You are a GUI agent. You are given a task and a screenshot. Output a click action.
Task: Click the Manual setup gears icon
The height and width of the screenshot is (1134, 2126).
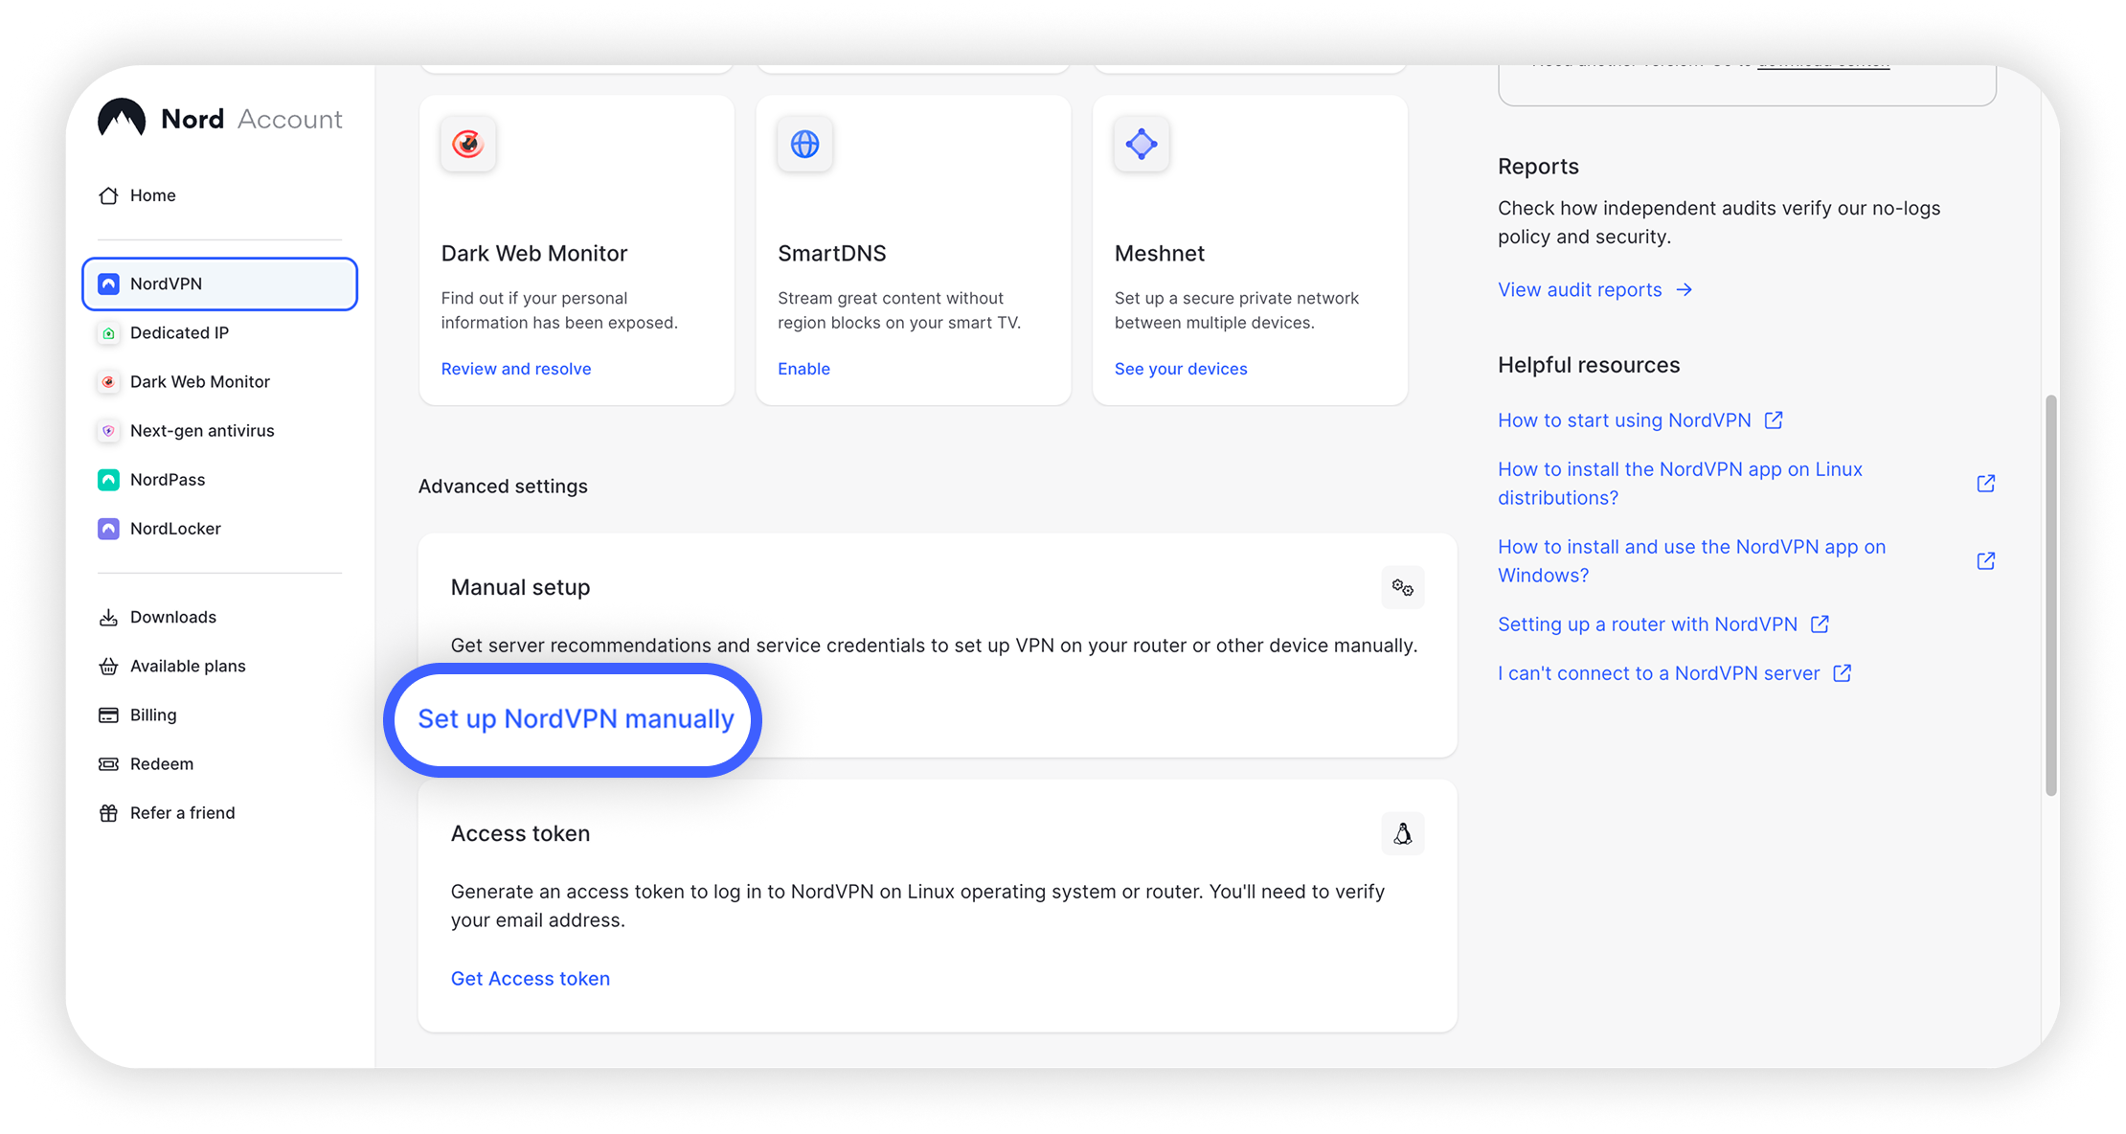click(1403, 587)
